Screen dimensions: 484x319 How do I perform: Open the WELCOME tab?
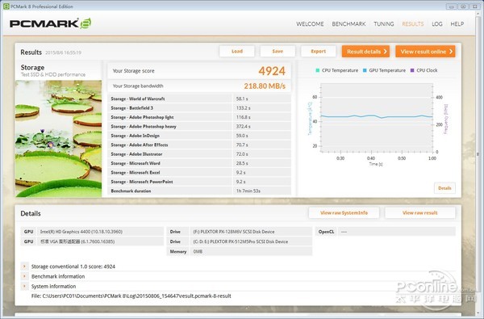pos(310,23)
